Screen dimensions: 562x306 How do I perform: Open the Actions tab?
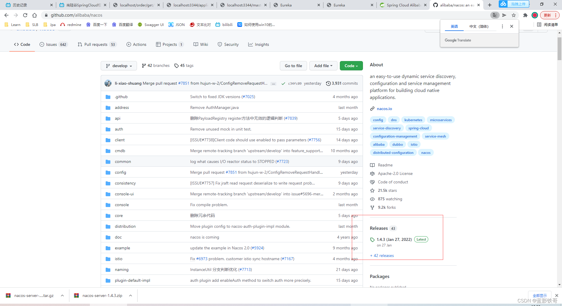[x=136, y=44]
